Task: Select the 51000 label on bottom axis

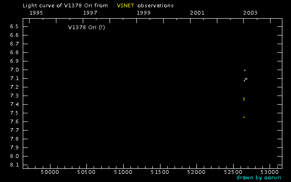Action: point(123,172)
